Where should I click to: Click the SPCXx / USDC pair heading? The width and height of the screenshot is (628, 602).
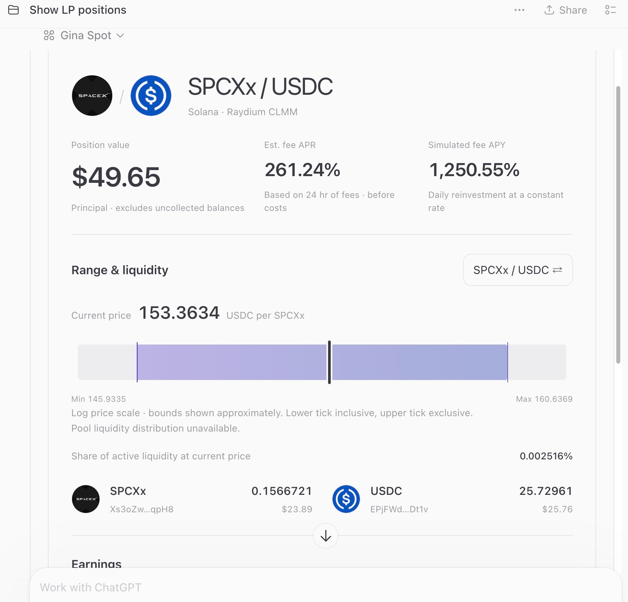tap(260, 87)
